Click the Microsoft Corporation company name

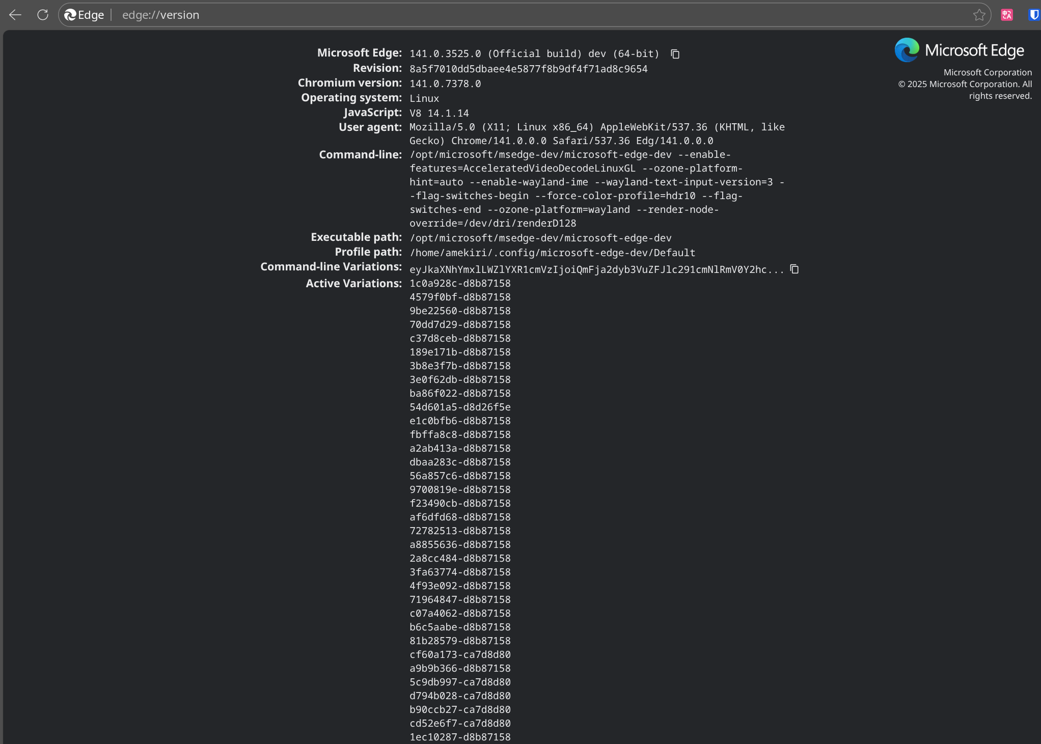click(x=988, y=72)
